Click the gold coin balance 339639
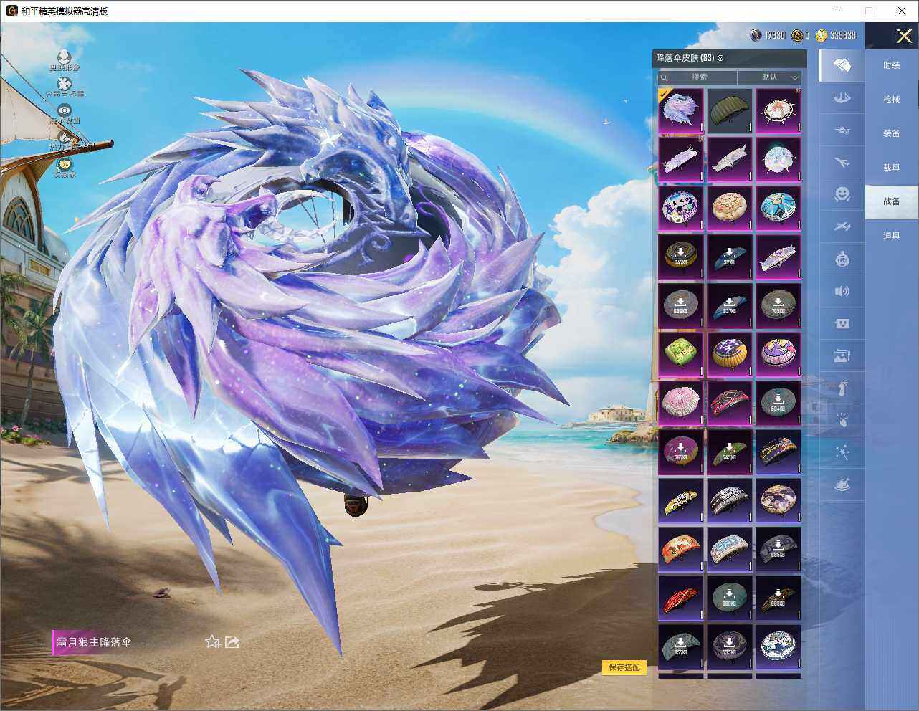The image size is (919, 711). coord(836,35)
